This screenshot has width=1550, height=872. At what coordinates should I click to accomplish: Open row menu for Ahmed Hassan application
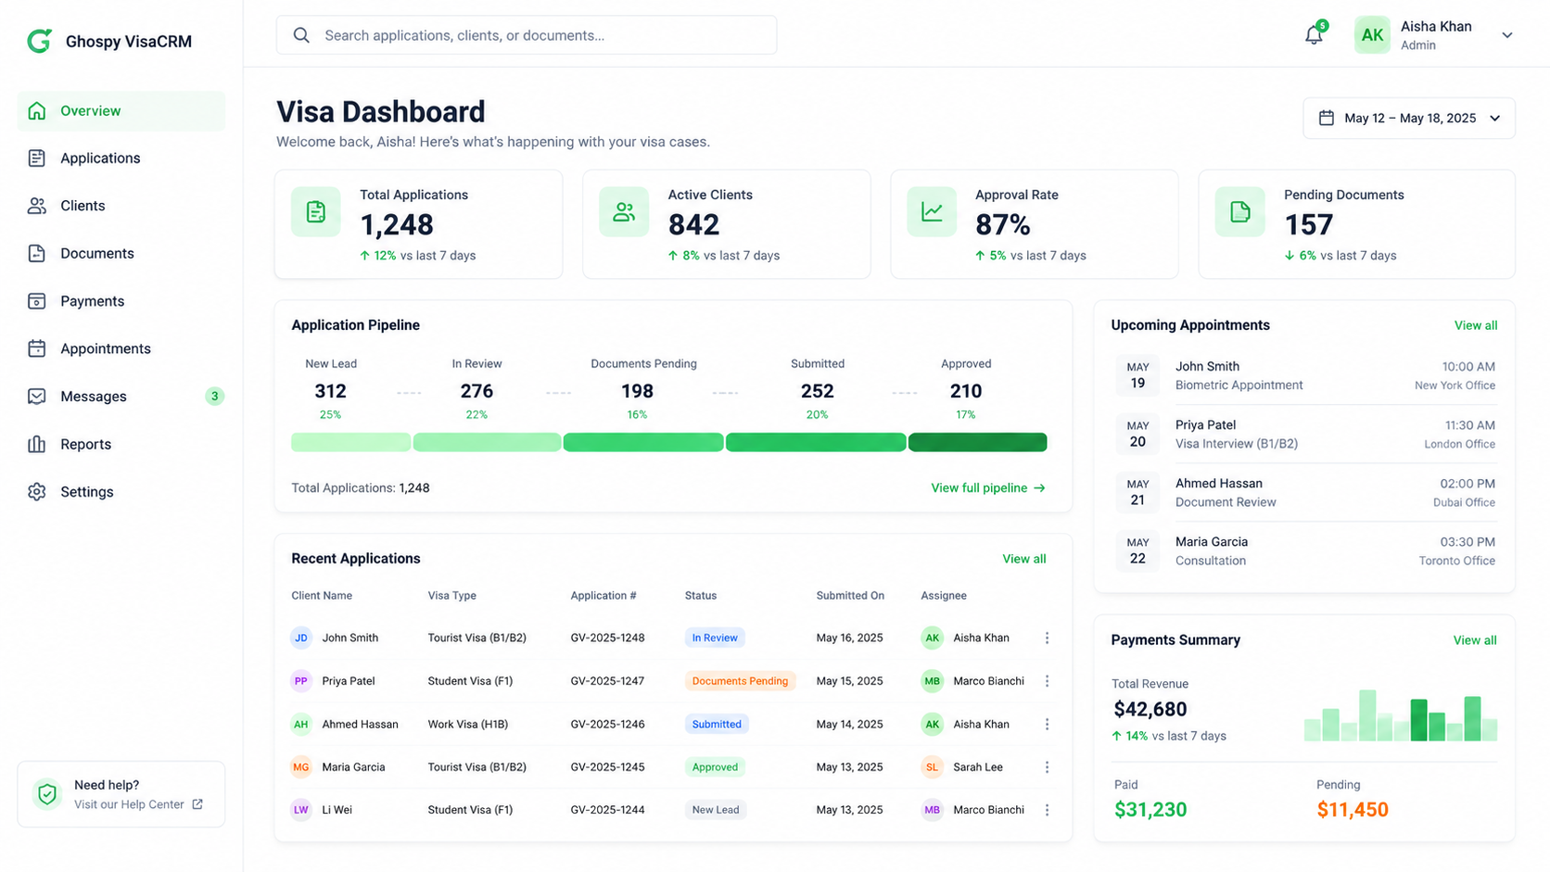(1048, 724)
